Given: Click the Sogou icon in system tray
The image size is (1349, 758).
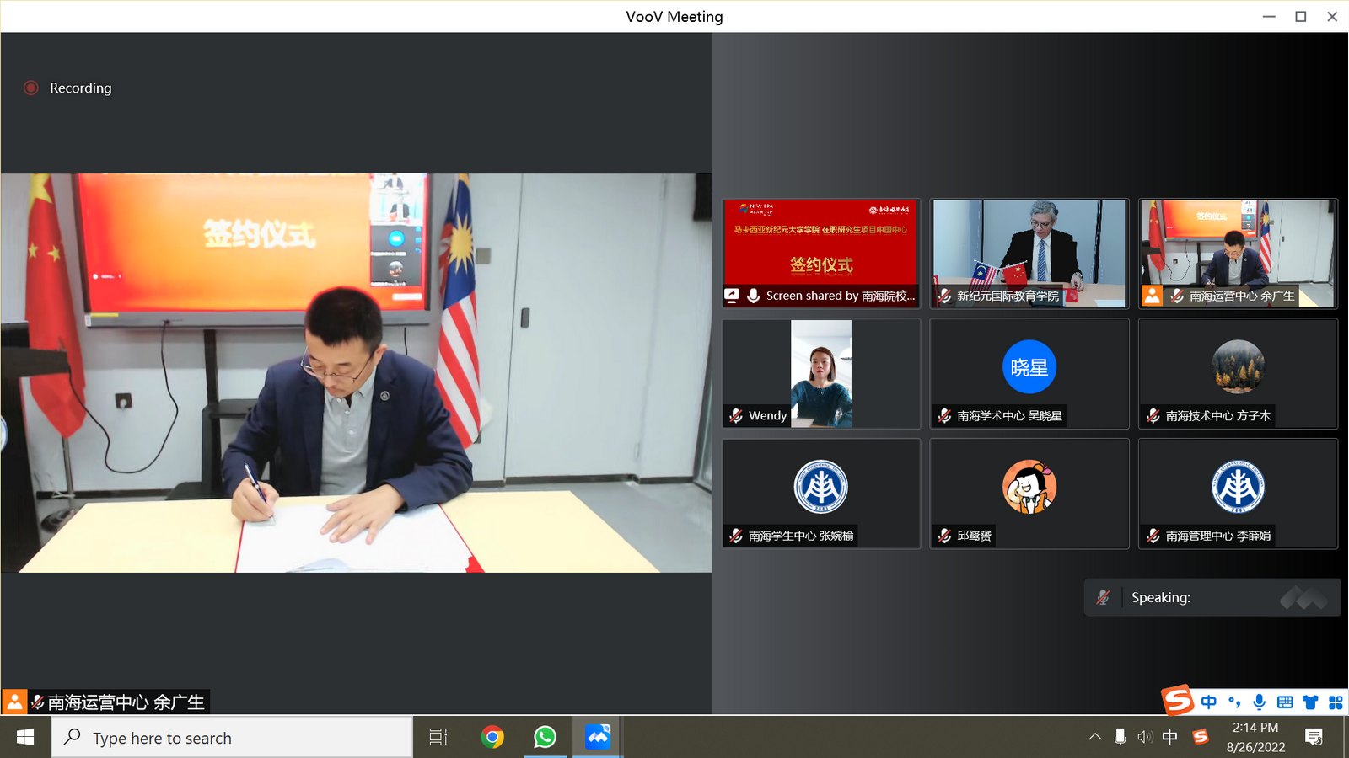Looking at the screenshot, I should pyautogui.click(x=1201, y=737).
